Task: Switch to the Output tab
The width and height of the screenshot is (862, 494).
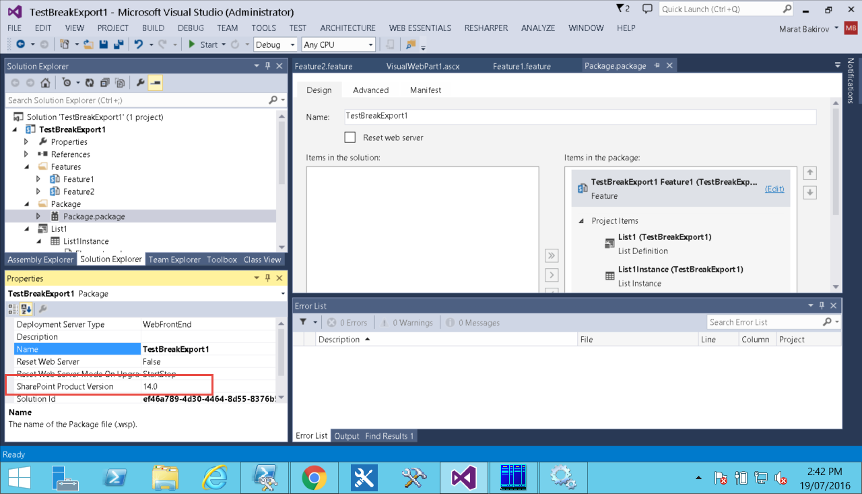Action: 347,436
